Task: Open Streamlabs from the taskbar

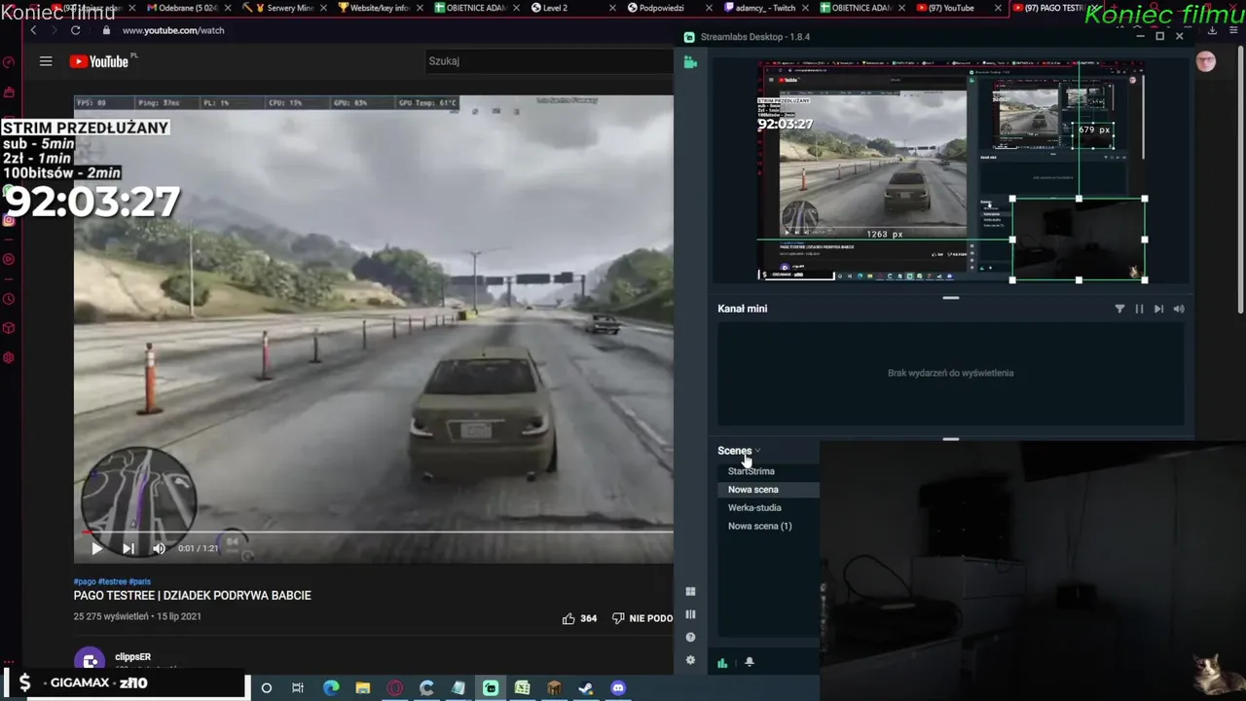Action: 491,688
